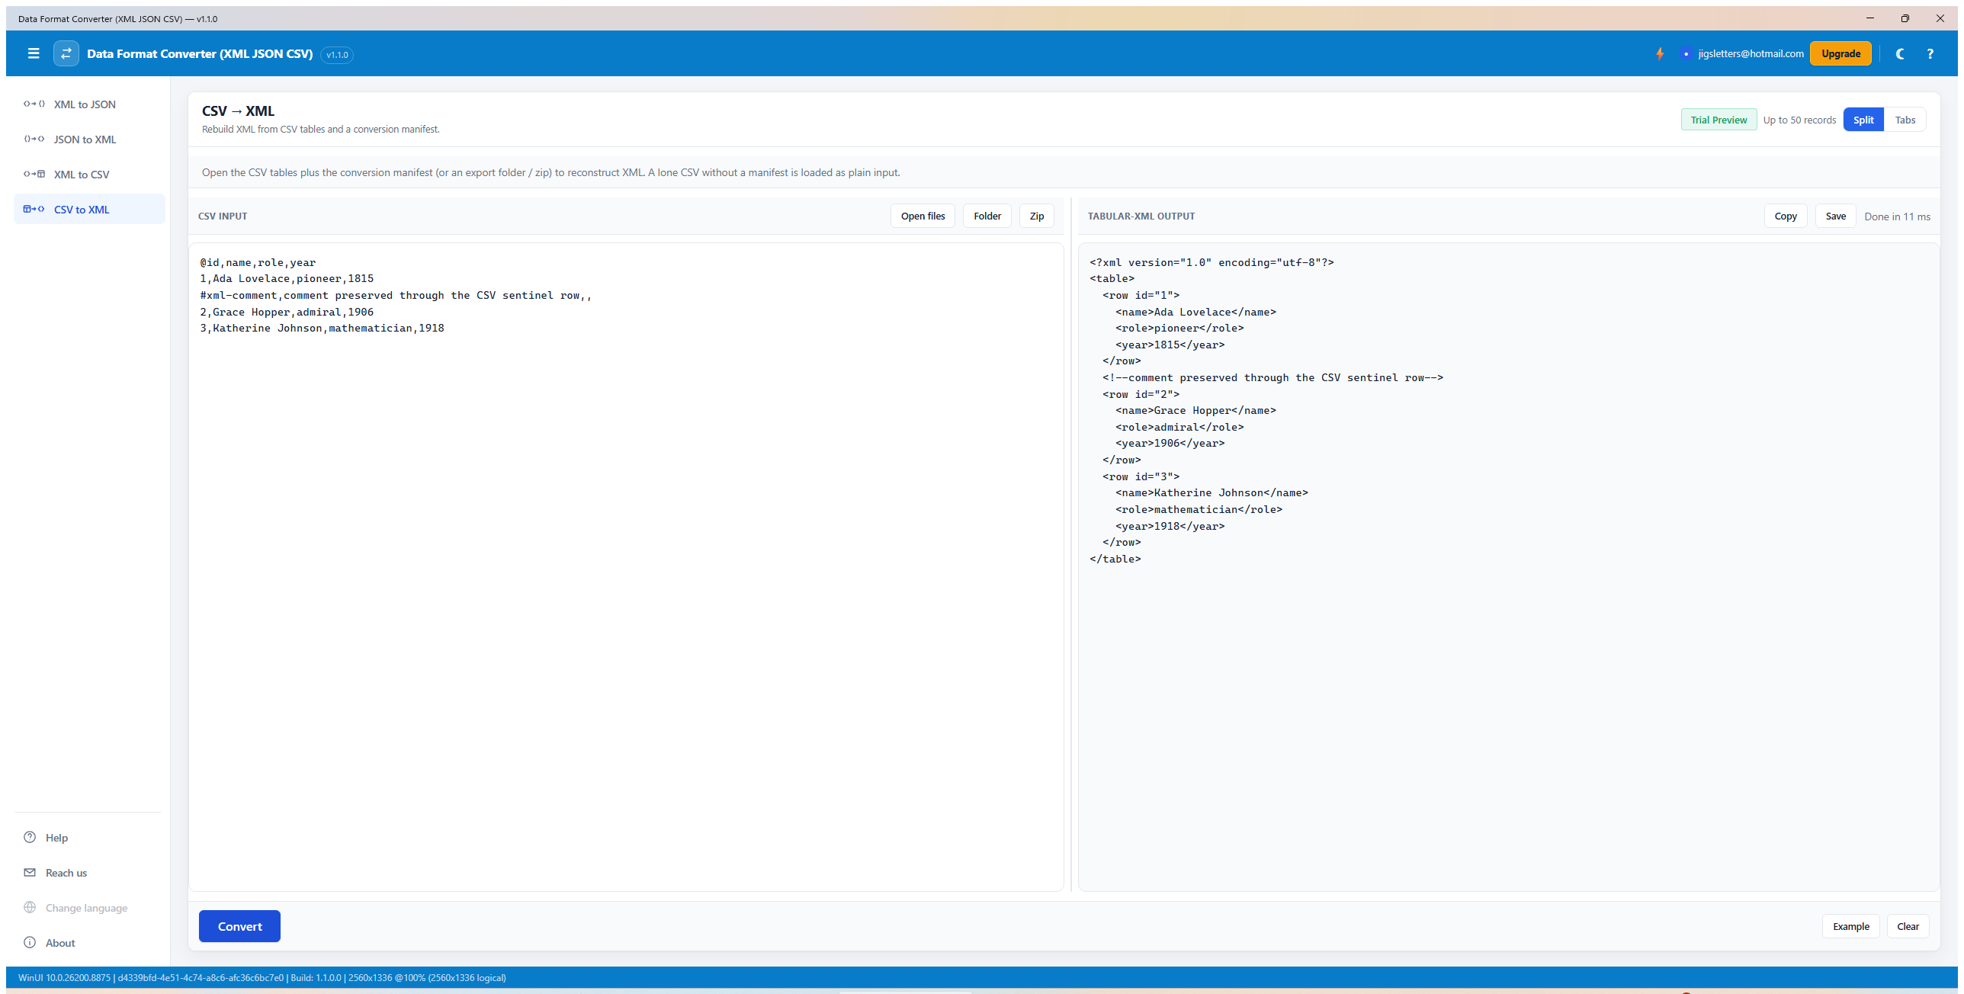Click the '#xml-comment' sentinel row
The width and height of the screenshot is (1964, 994).
[x=396, y=295]
